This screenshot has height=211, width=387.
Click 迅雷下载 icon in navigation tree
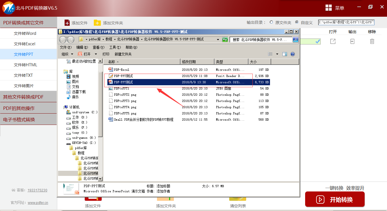[69, 92]
